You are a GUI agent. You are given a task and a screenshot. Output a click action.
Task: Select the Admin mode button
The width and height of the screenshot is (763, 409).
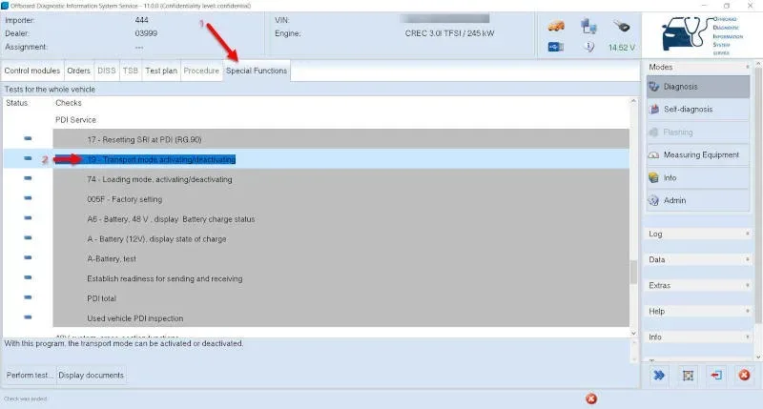coord(698,200)
